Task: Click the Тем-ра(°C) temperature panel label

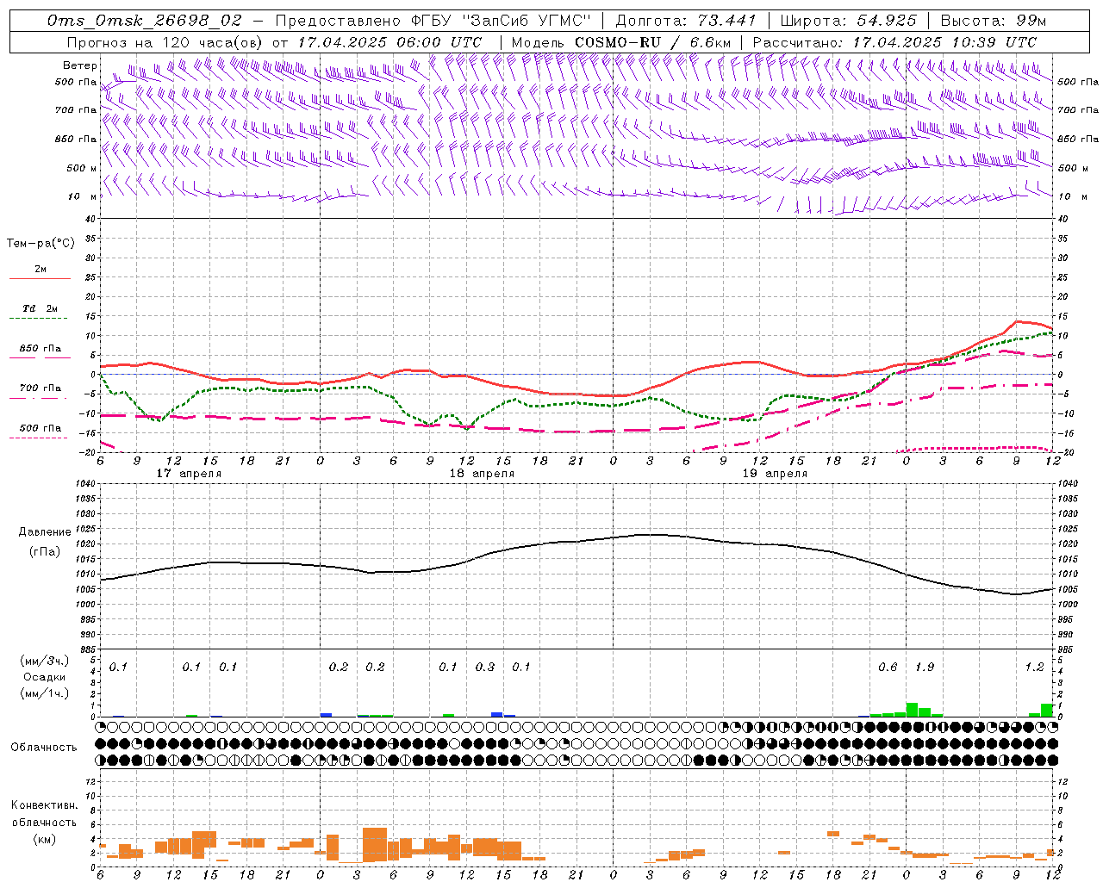Action: (41, 244)
